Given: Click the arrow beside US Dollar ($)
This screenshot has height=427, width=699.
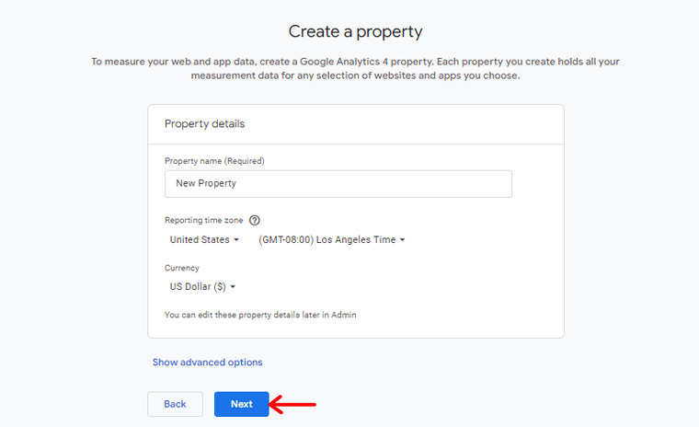Looking at the screenshot, I should (233, 287).
